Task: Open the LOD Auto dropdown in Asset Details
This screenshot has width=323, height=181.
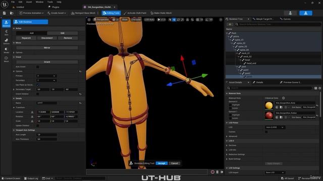Action: click(275, 127)
